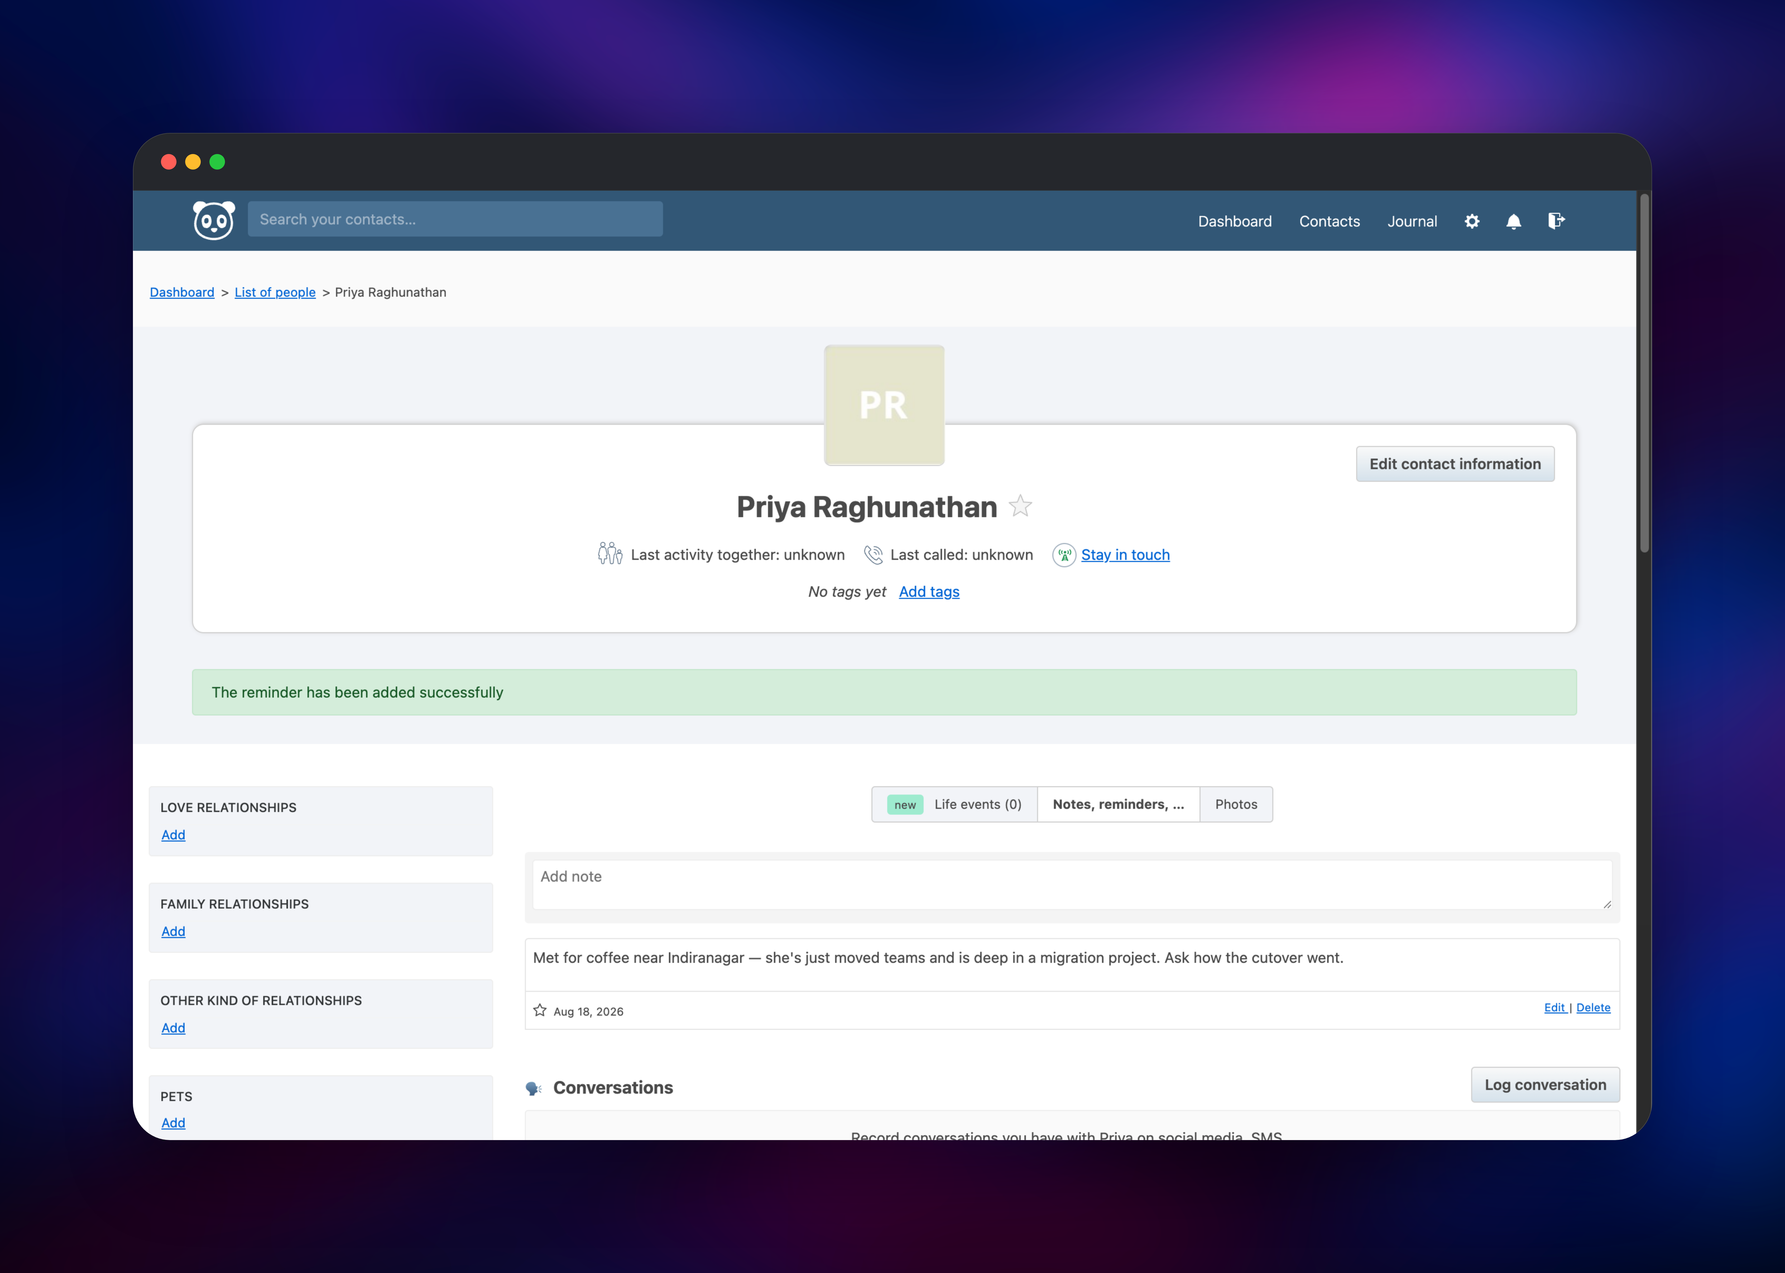Viewport: 1785px width, 1273px height.
Task: Open notifications bell icon
Action: pos(1514,222)
